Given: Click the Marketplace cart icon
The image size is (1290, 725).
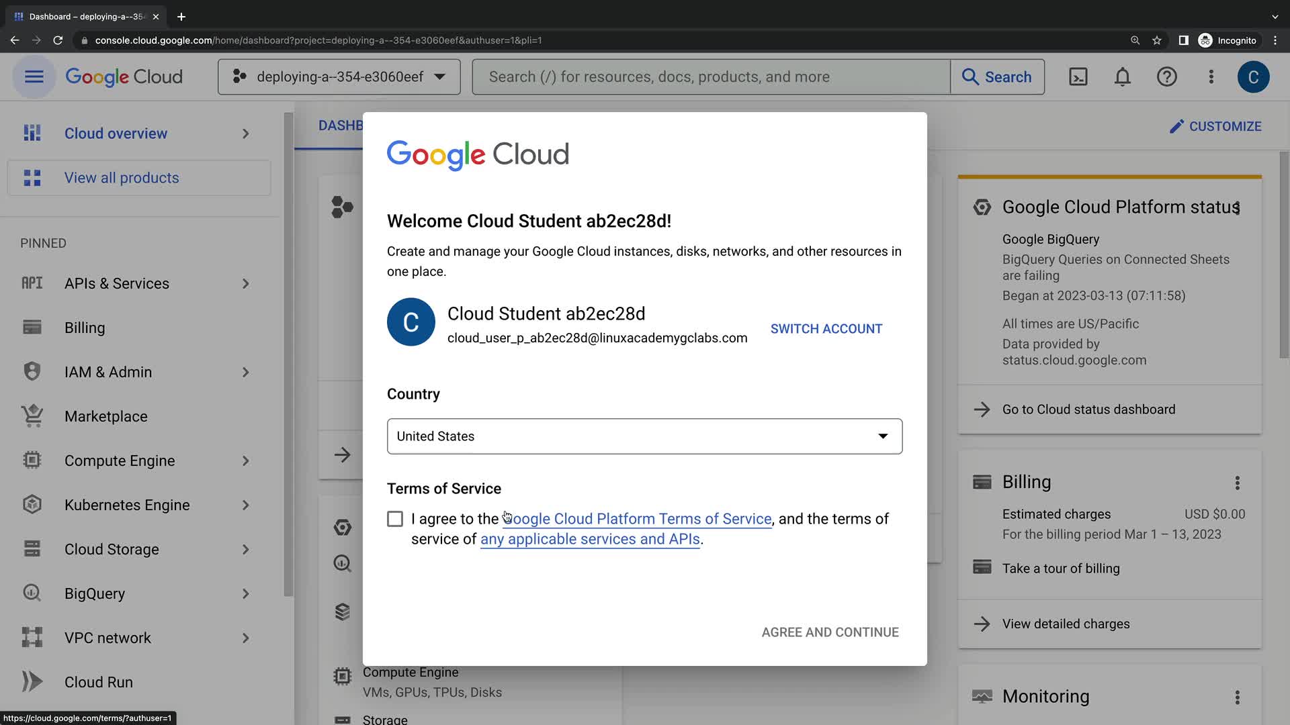Looking at the screenshot, I should click(x=32, y=416).
